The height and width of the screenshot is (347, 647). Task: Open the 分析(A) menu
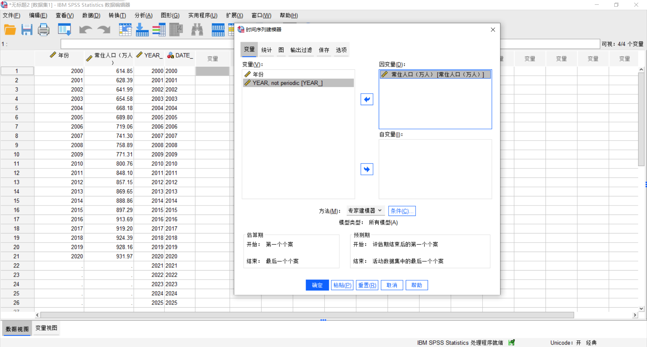tap(144, 15)
